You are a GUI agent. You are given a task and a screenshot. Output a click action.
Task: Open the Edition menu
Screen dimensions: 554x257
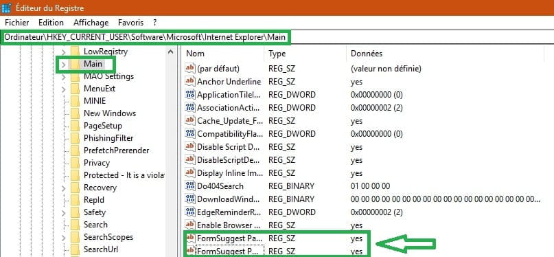point(51,23)
